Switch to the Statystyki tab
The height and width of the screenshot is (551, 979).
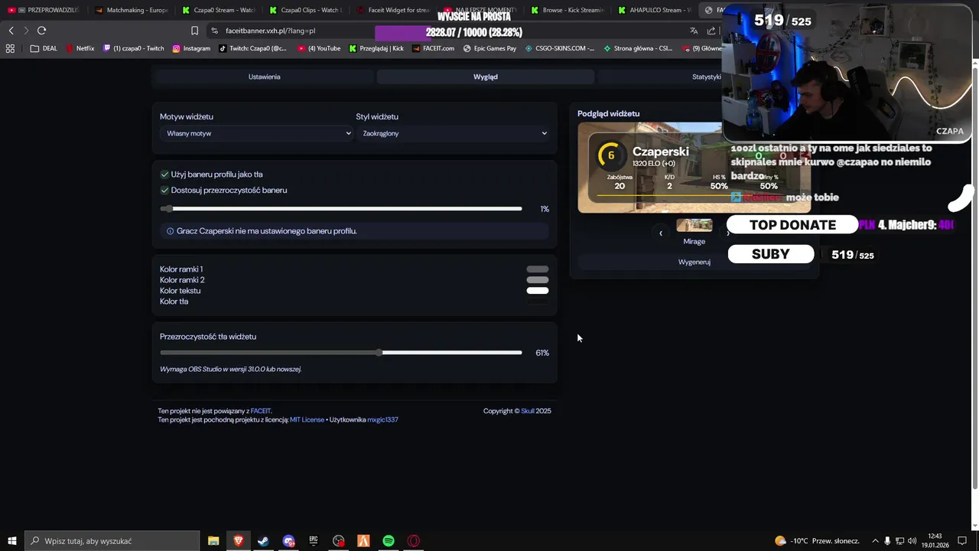(x=706, y=77)
